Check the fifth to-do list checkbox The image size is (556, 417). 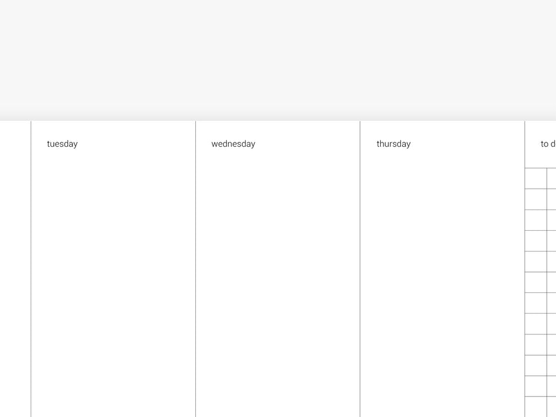point(536,261)
